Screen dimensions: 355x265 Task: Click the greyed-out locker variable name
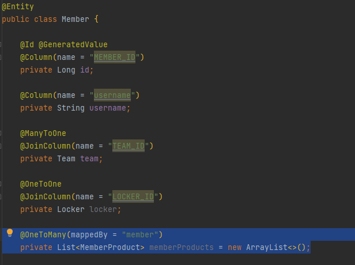(103, 209)
